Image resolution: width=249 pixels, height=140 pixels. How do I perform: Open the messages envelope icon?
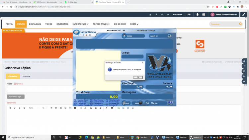coord(204,15)
